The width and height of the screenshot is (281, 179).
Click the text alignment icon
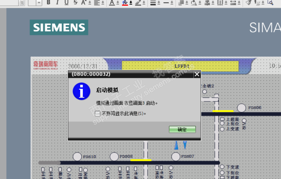click(97, 3)
